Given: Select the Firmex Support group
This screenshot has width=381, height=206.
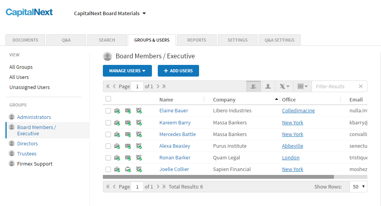Looking at the screenshot, I should point(35,164).
